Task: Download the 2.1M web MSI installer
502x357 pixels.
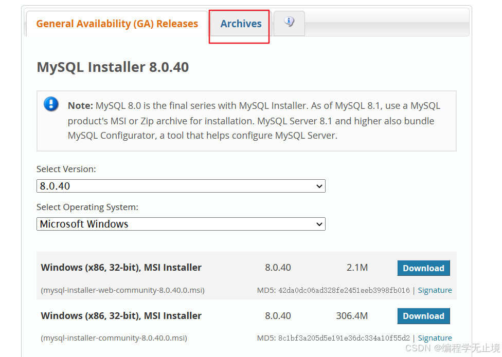Action: (x=424, y=268)
